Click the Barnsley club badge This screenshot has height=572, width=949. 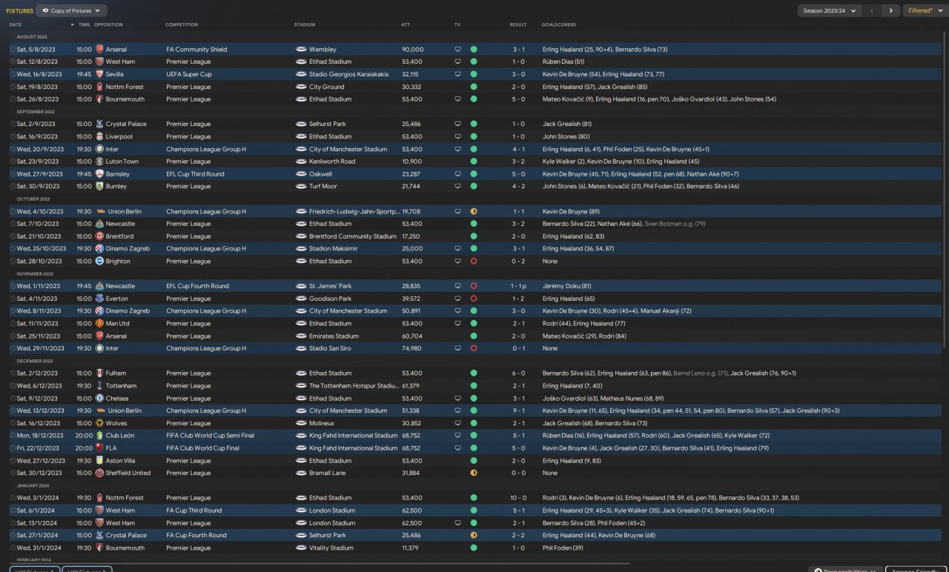click(99, 174)
